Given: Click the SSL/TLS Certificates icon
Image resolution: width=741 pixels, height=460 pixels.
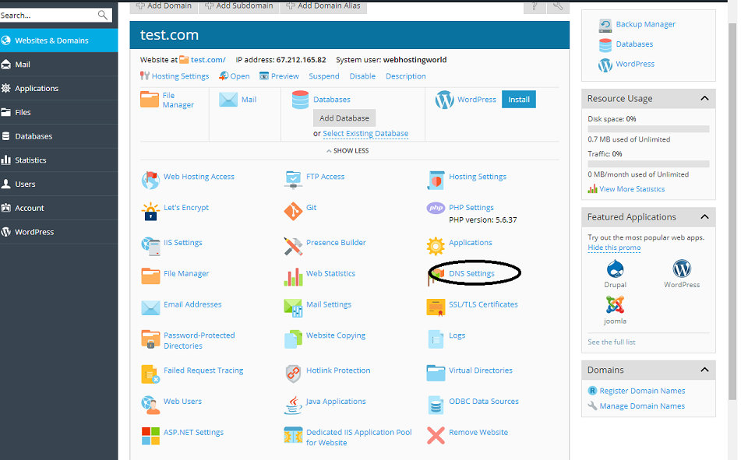Looking at the screenshot, I should pyautogui.click(x=436, y=307).
